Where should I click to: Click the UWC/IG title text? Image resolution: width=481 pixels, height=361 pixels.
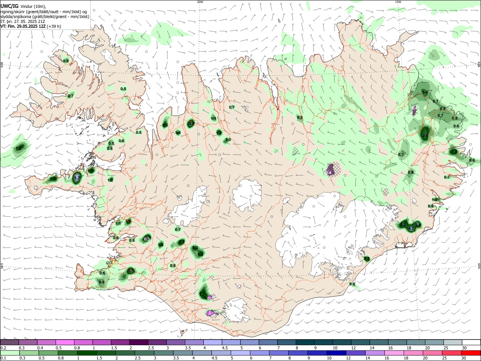click(9, 6)
